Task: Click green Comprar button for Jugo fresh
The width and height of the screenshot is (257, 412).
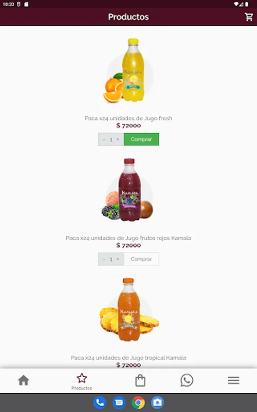Action: [x=141, y=139]
